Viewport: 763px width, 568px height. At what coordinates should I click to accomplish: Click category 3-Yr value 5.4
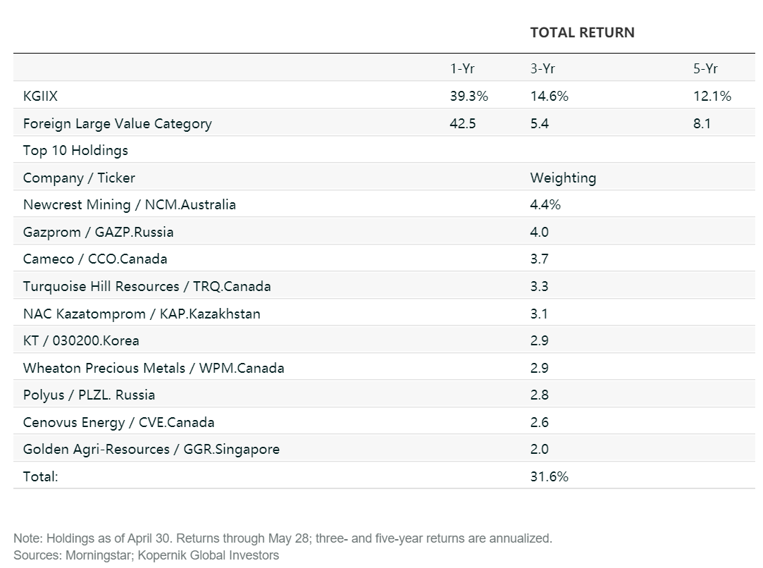click(x=539, y=123)
